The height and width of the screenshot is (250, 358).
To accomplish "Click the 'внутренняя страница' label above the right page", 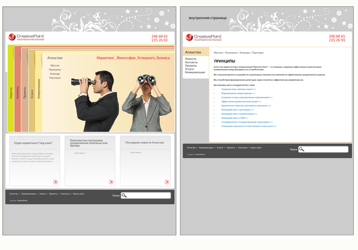I will tap(208, 18).
